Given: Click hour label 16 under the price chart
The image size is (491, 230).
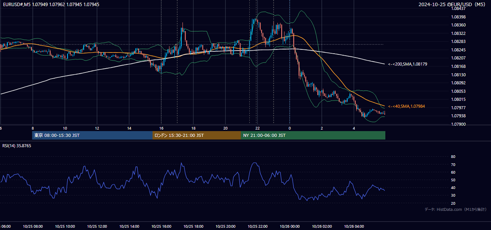Looking at the screenshot, I should [x=161, y=128].
